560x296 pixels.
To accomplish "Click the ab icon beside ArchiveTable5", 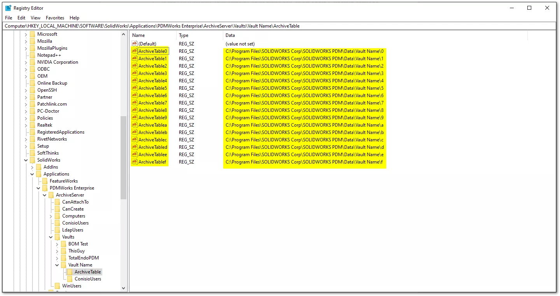I will (135, 88).
